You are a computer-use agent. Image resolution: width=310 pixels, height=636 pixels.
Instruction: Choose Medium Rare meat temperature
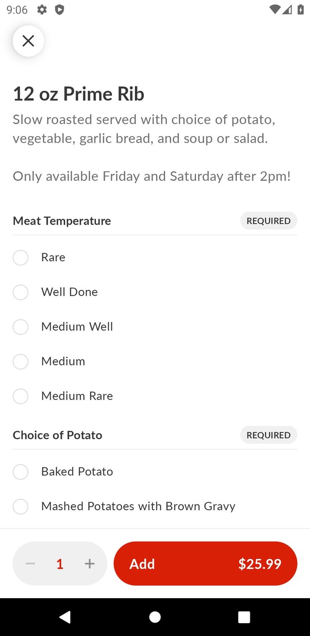coord(20,397)
